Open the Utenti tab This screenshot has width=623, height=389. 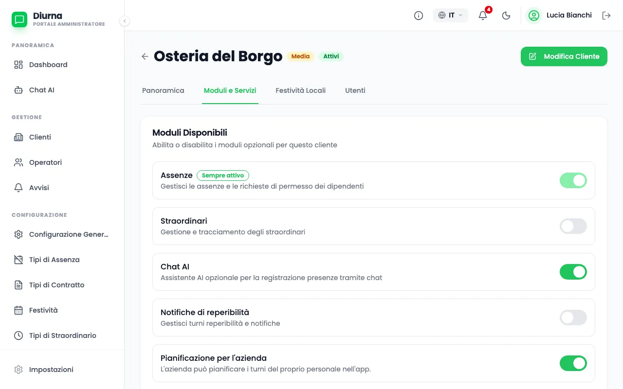pyautogui.click(x=355, y=90)
